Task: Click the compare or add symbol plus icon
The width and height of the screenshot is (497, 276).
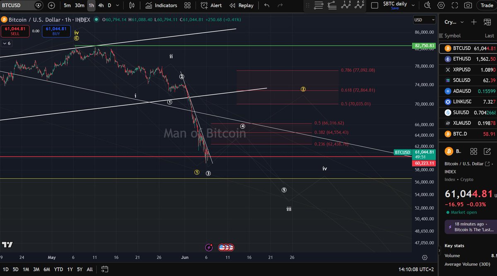Action: (x=51, y=5)
